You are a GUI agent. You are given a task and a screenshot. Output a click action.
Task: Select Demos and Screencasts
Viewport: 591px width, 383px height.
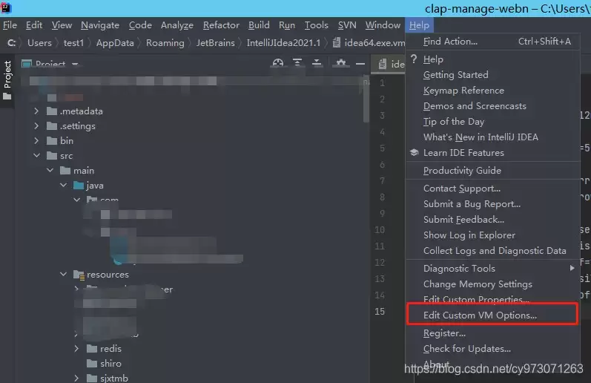[x=492, y=105]
